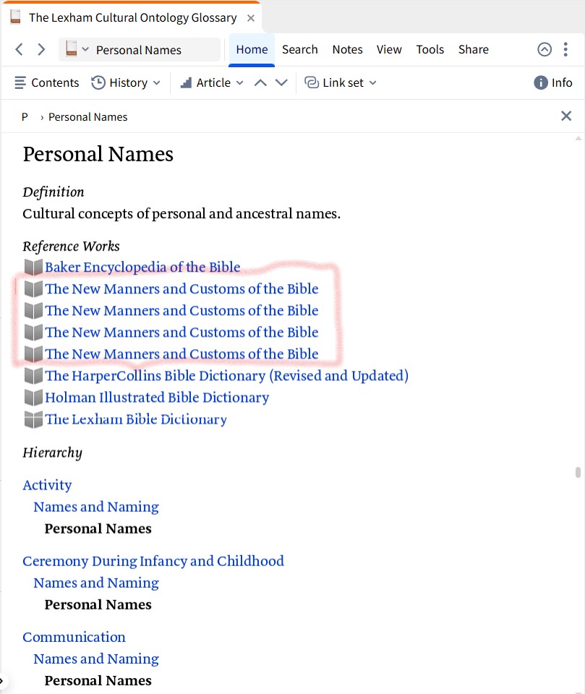Click the Baker Encyclopedia book icon
Image resolution: width=585 pixels, height=694 pixels.
point(33,267)
